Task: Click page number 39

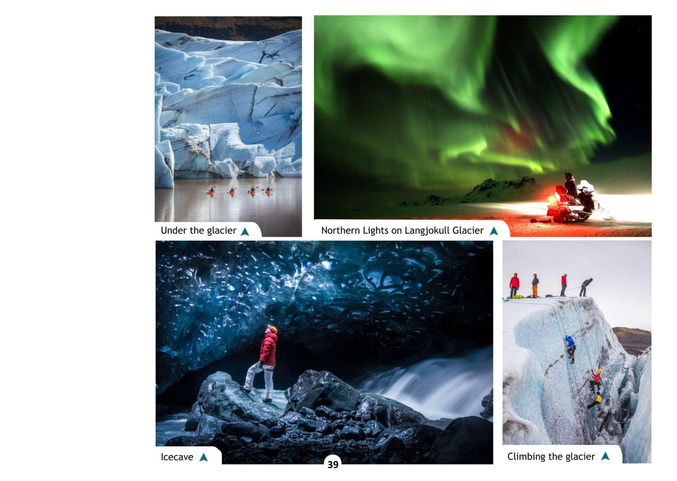Action: [x=333, y=465]
